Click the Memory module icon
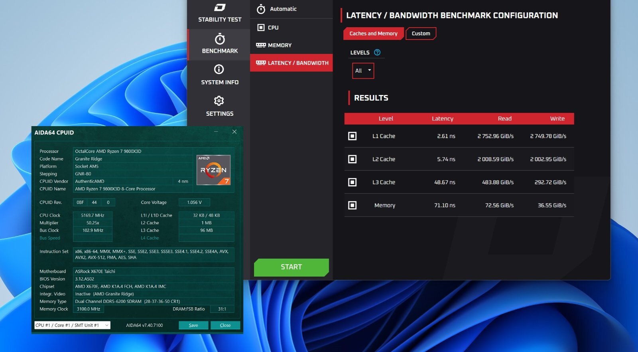The height and width of the screenshot is (352, 638). click(x=261, y=45)
